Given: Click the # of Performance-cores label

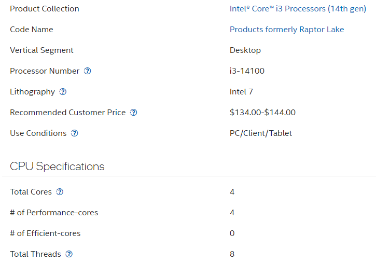Looking at the screenshot, I should pos(54,213).
